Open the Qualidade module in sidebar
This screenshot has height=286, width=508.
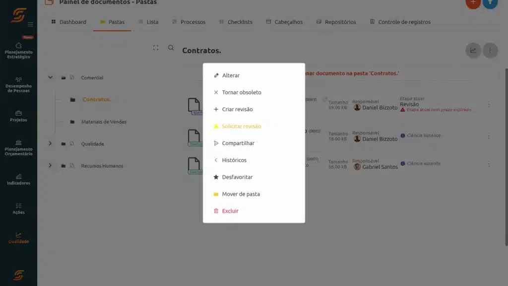18,238
